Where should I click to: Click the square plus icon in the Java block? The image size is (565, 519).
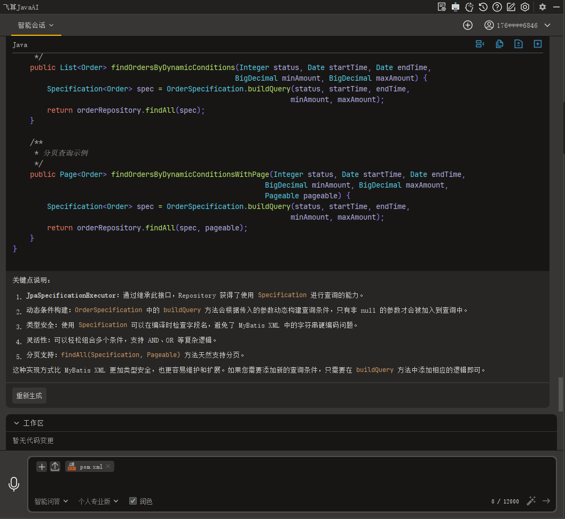(538, 44)
